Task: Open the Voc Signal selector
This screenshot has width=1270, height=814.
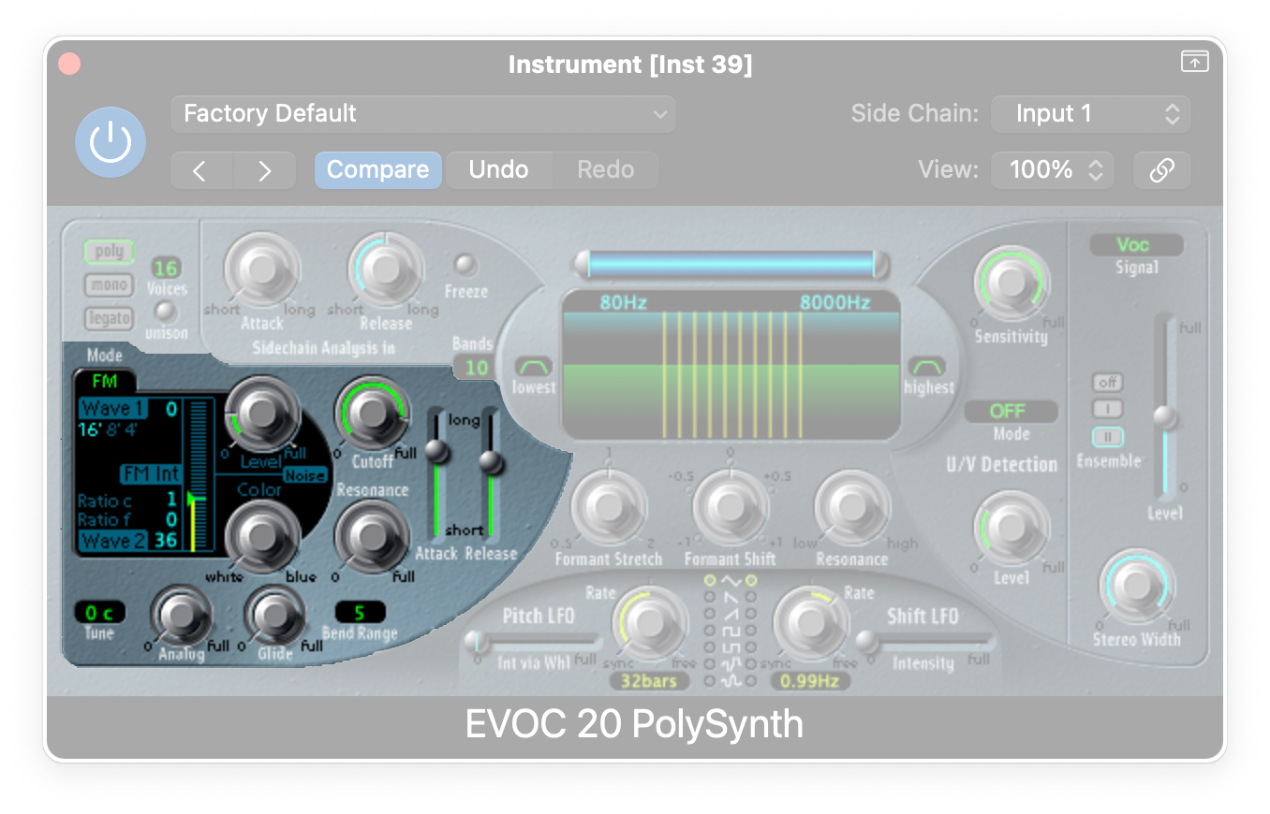Action: 1136,245
